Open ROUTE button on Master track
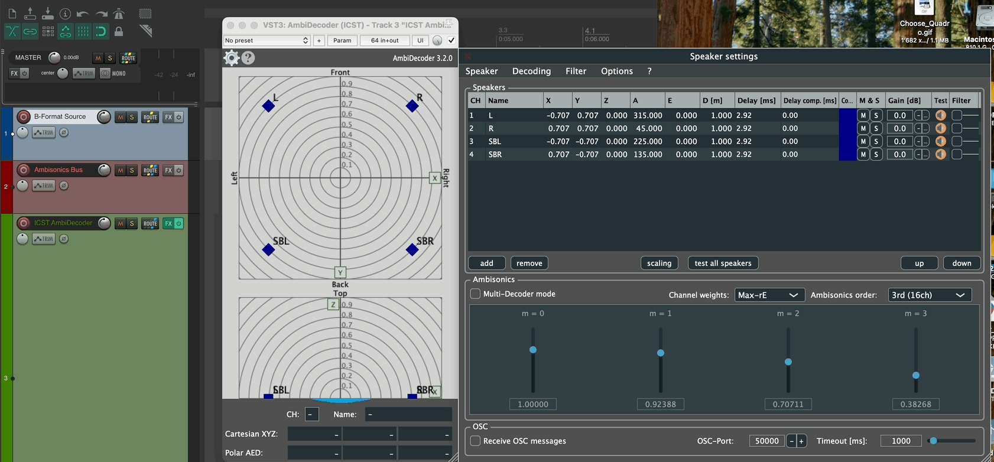This screenshot has height=462, width=994. (128, 58)
